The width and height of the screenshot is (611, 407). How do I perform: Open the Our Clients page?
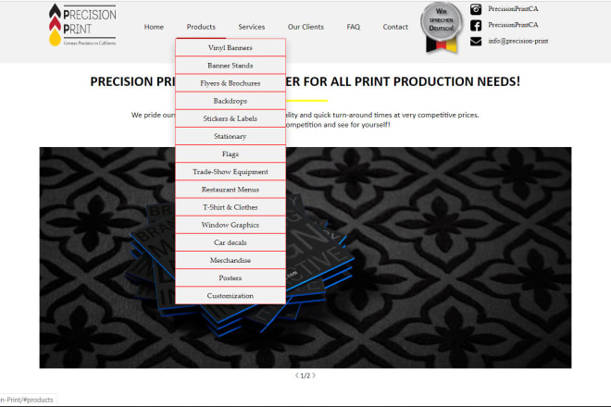[x=305, y=27]
